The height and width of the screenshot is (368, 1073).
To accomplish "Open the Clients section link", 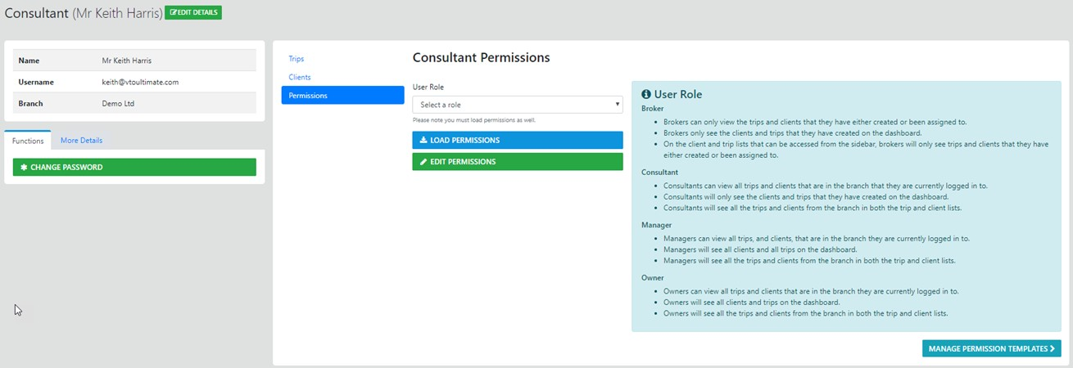I will [300, 77].
